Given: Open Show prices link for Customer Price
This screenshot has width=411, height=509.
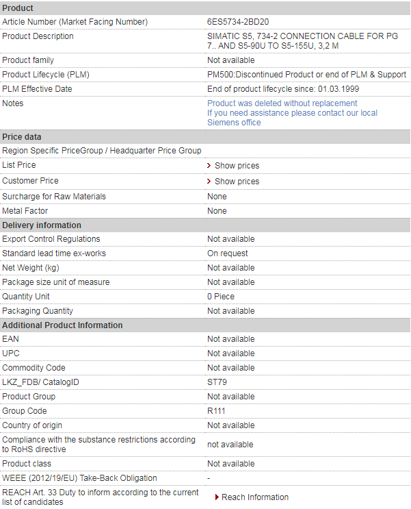Looking at the screenshot, I should 237,182.
